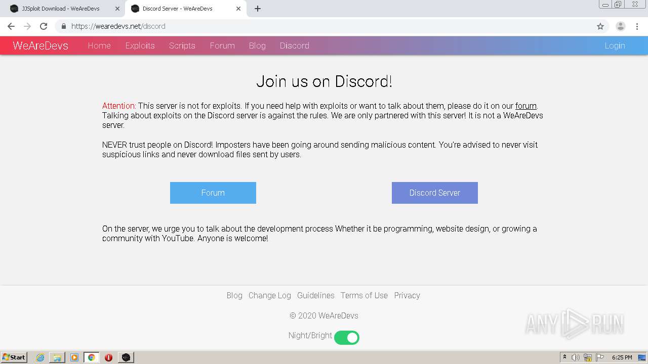
Task: Open the Action Center flag icon
Action: 600,357
